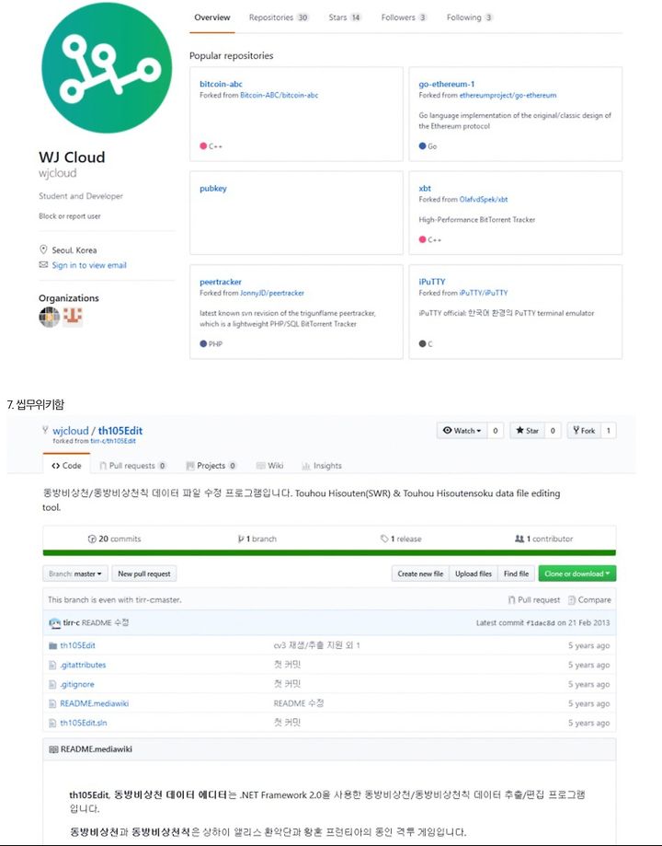Click the envelope icon beside Sign in to view email
Viewport: 662px width, 846px height.
tap(43, 265)
